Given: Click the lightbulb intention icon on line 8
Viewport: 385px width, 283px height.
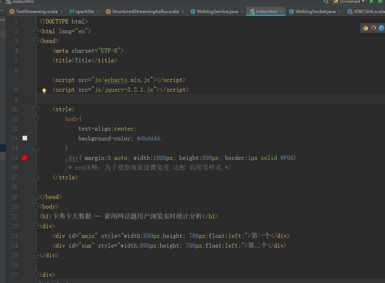Looking at the screenshot, I should (44, 91).
